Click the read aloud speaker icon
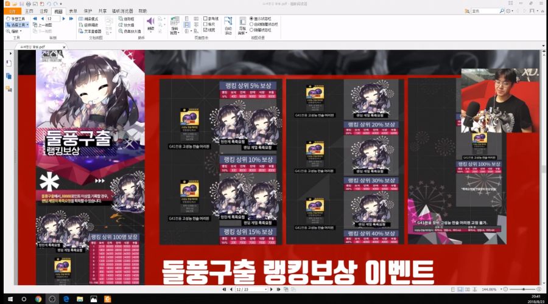The height and width of the screenshot is (304, 548). [150, 21]
